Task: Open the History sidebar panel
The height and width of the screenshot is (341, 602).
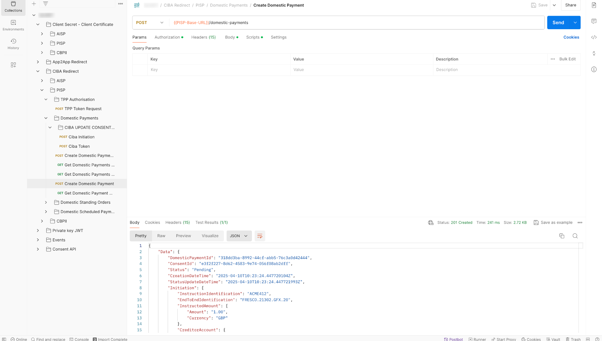Action: [x=13, y=44]
